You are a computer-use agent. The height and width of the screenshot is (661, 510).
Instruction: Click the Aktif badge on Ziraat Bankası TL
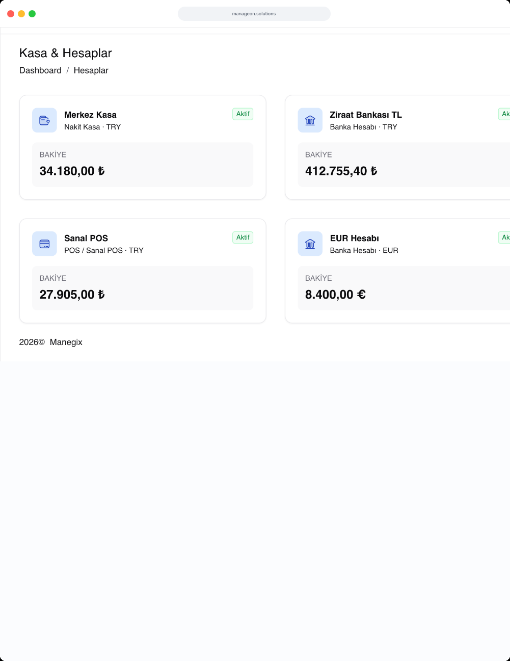[x=504, y=114]
